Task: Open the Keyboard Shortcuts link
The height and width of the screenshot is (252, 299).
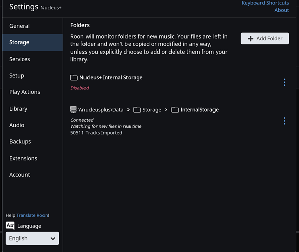Action: point(265,3)
